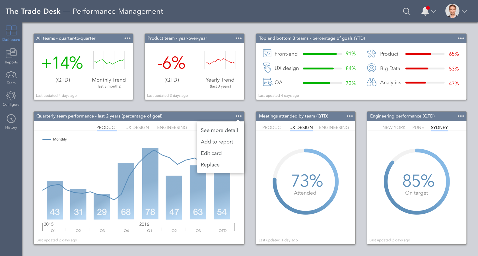Click the search magnifier icon
The width and height of the screenshot is (478, 256).
pyautogui.click(x=407, y=11)
